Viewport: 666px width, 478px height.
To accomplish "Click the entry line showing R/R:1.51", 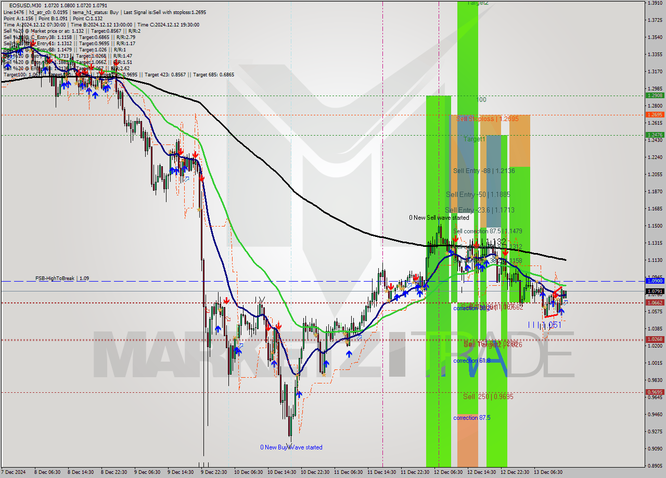I will pyautogui.click(x=68, y=62).
